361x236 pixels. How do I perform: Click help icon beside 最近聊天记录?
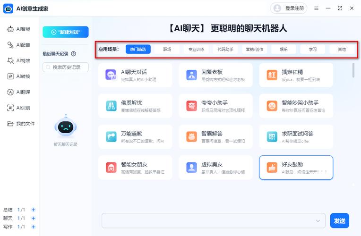tap(73, 54)
